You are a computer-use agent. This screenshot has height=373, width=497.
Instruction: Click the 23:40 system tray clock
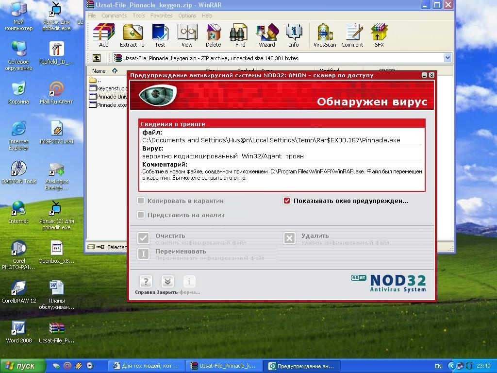[x=483, y=366]
